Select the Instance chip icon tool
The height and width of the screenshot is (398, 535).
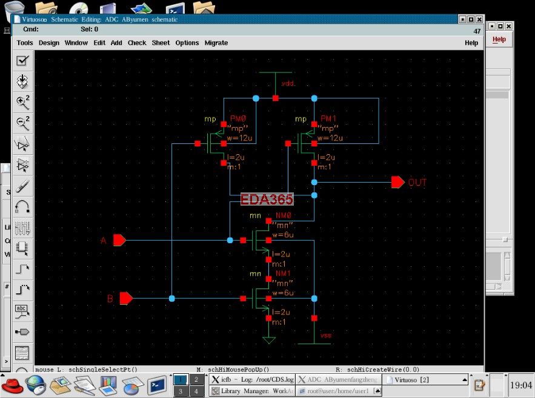click(22, 247)
